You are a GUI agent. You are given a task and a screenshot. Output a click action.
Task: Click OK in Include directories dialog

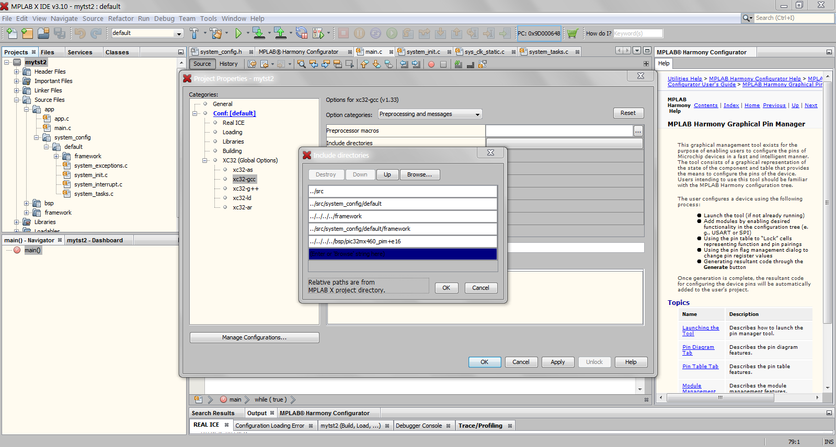[446, 288]
